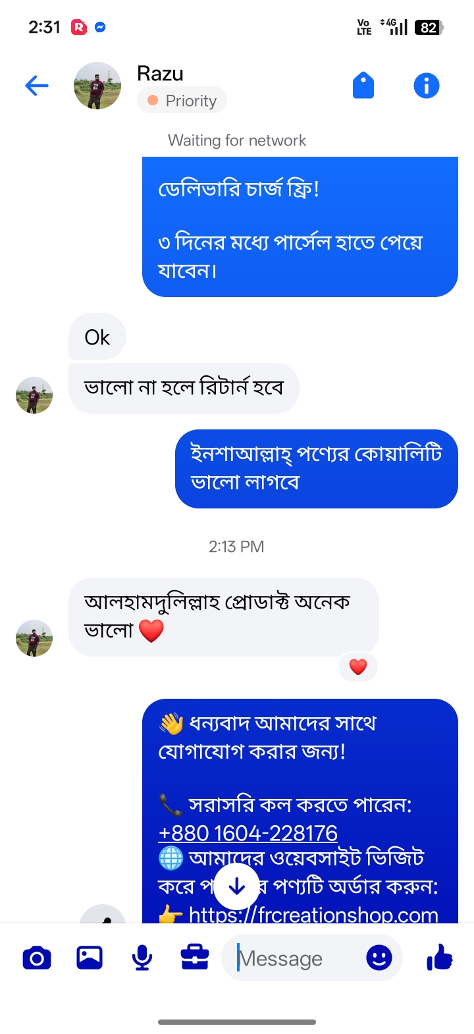Image resolution: width=474 pixels, height=1034 pixels.
Task: Select the 'Ok' message bubble
Action: point(97,337)
